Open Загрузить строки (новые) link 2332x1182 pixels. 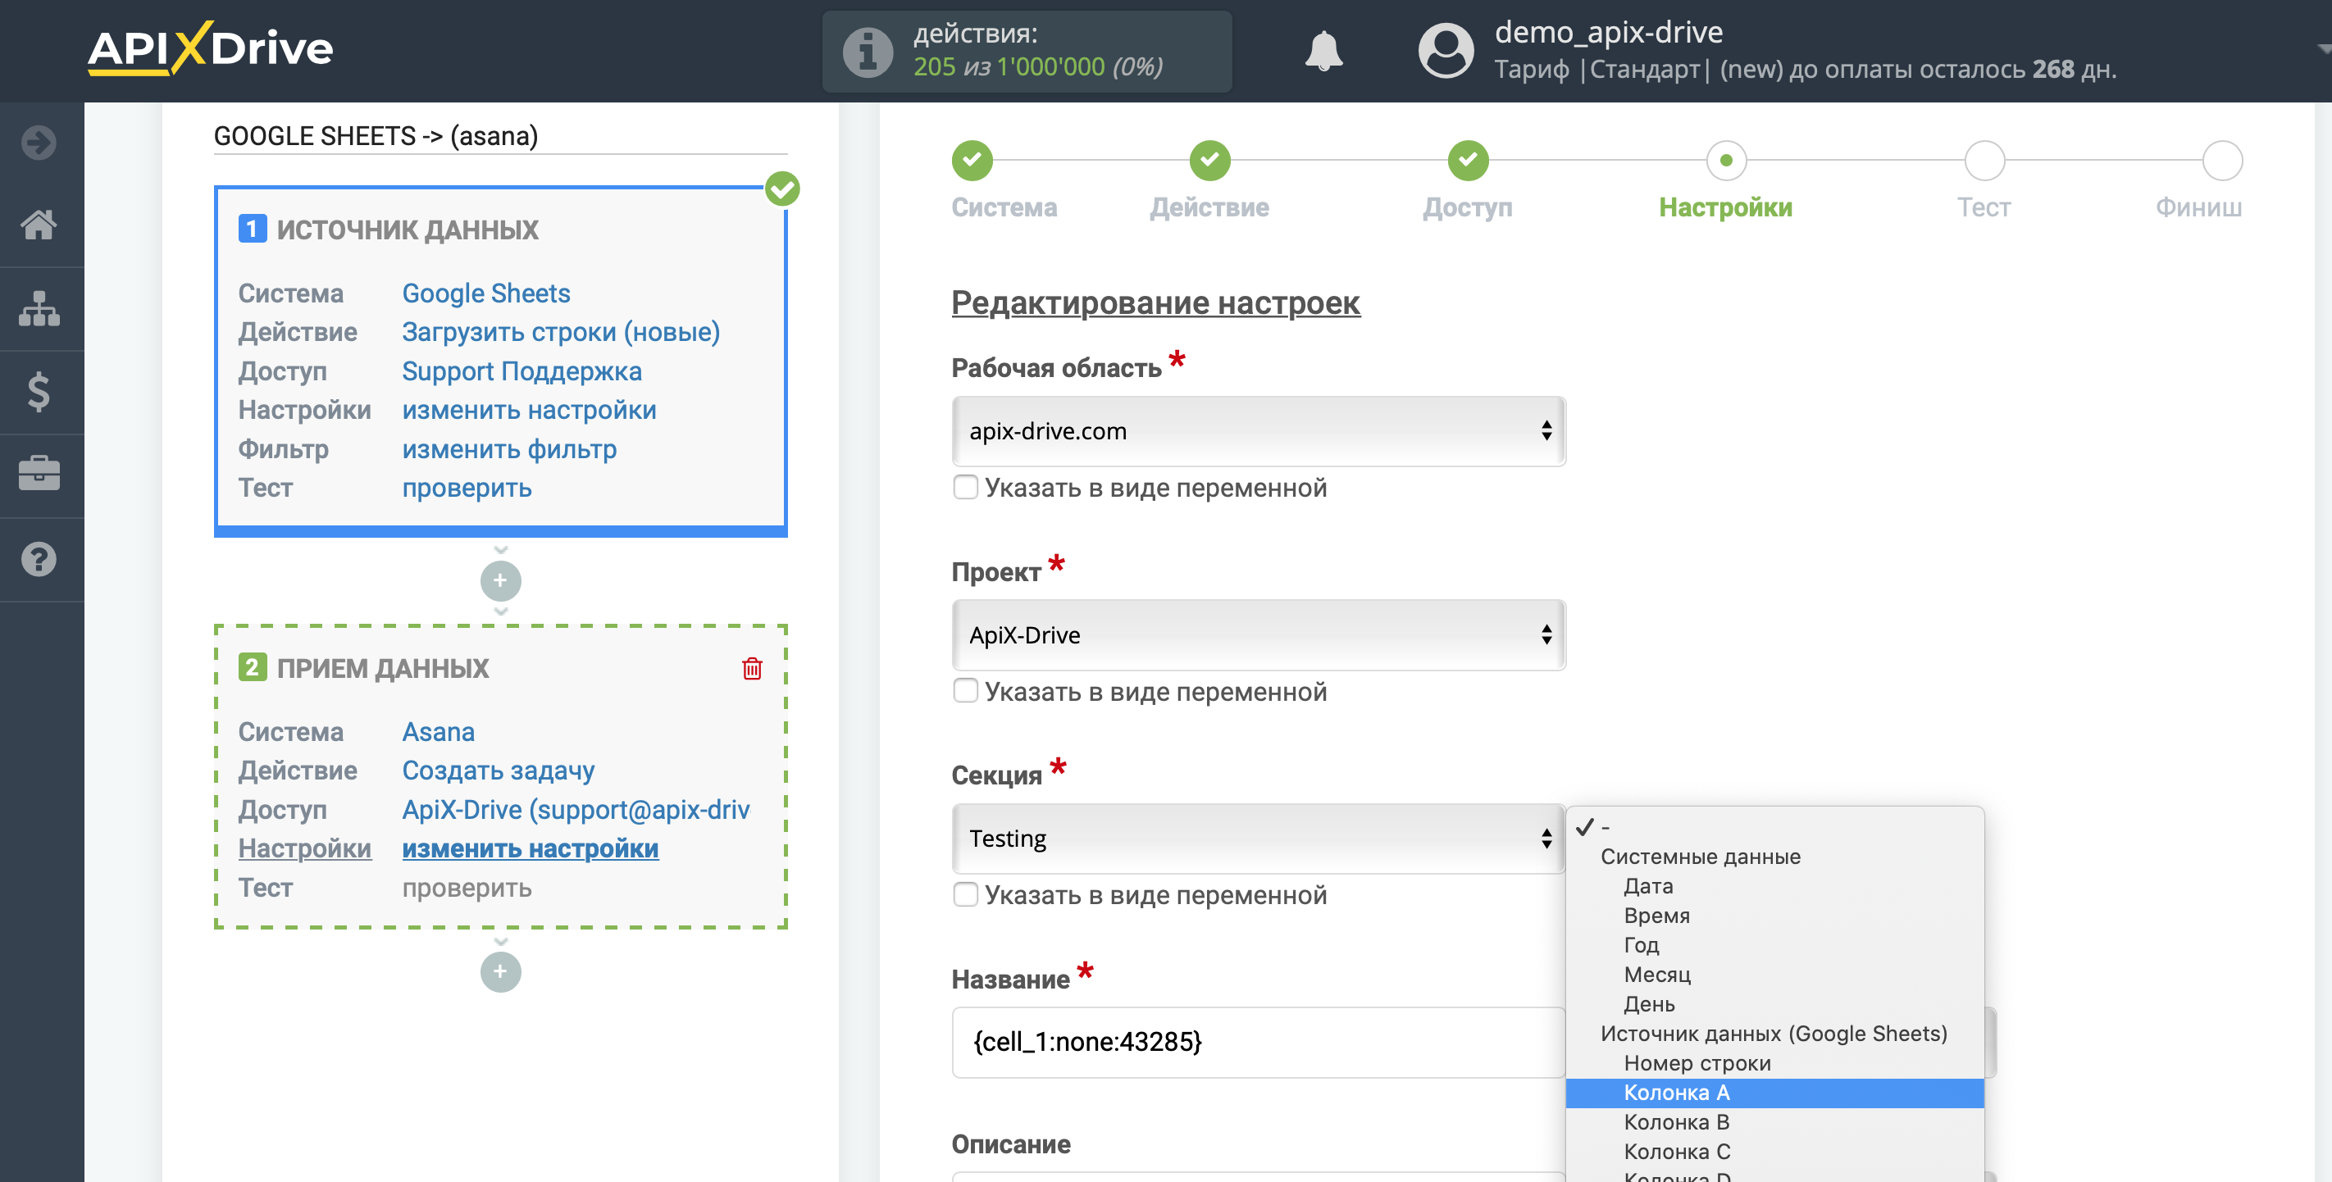coord(560,332)
